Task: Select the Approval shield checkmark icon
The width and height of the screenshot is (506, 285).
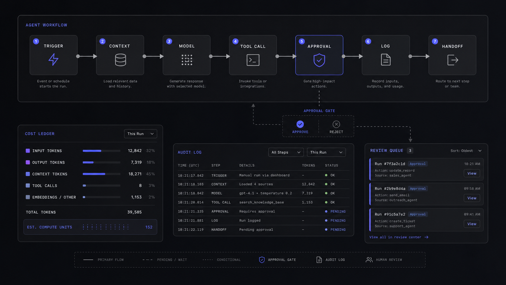Action: point(319,60)
